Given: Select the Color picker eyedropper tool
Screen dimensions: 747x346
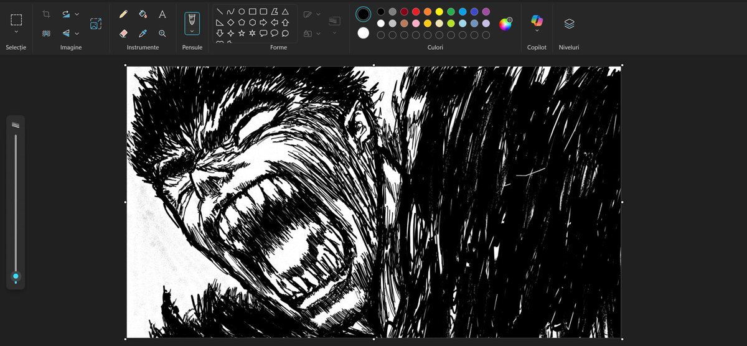Looking at the screenshot, I should coord(143,33).
